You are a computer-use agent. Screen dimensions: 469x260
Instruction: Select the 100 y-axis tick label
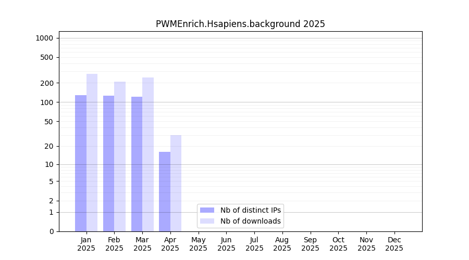click(46, 102)
